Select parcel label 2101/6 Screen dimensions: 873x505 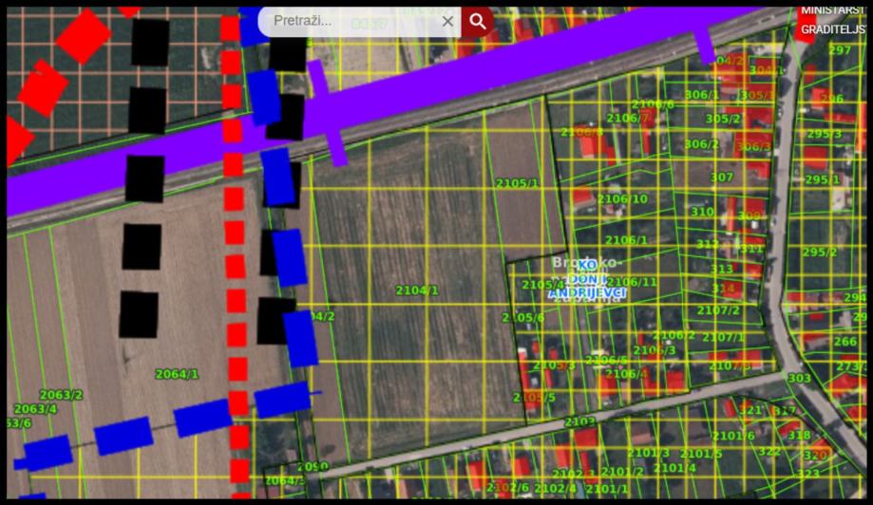point(733,436)
